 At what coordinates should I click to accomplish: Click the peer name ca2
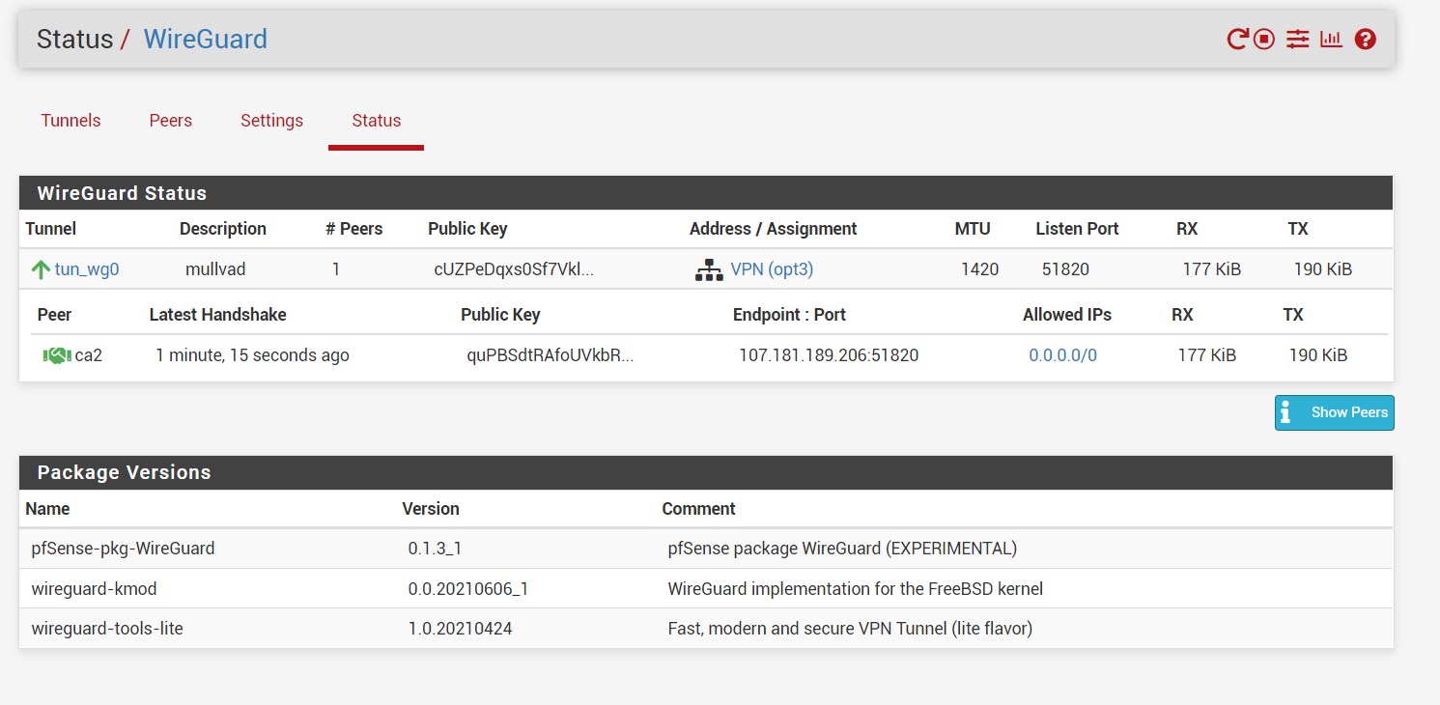tap(88, 355)
